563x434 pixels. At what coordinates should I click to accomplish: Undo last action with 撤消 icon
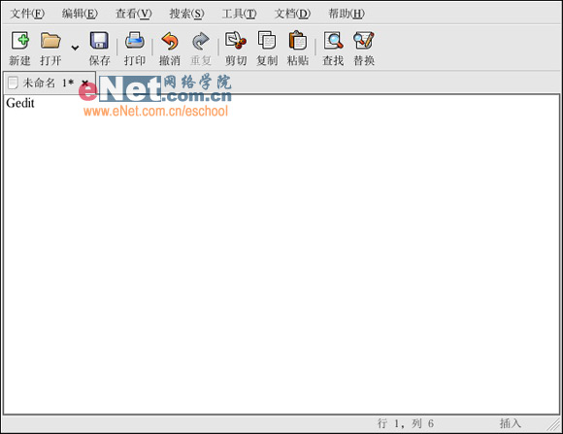(170, 41)
